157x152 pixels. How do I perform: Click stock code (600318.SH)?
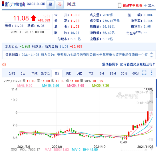pyautogui.click(x=36, y=4)
